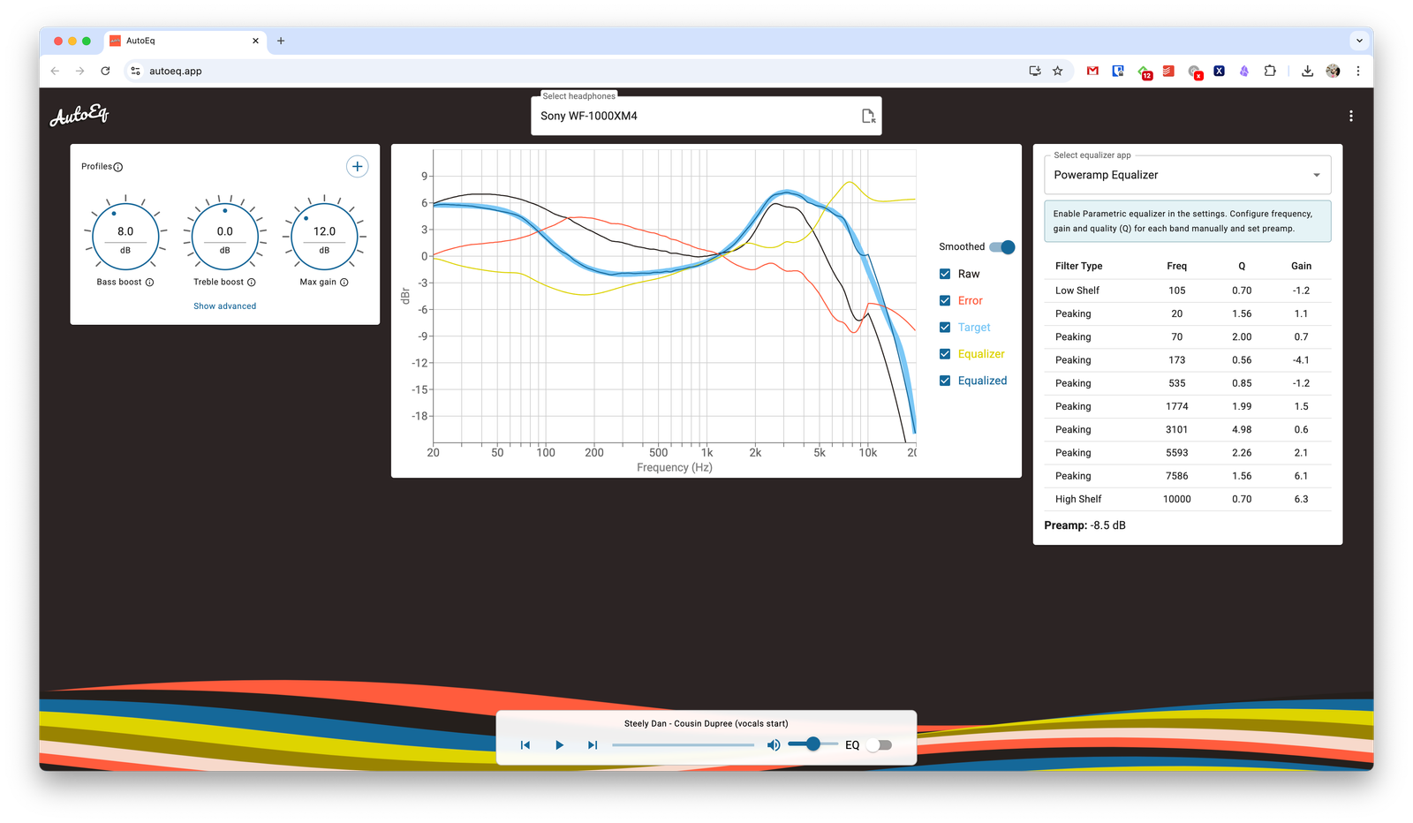Click the Filter Type column header
Screen dimensions: 1413x823
click(x=1079, y=266)
